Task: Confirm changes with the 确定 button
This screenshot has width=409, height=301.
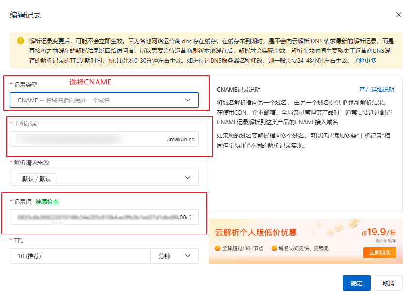Action: pos(356,283)
